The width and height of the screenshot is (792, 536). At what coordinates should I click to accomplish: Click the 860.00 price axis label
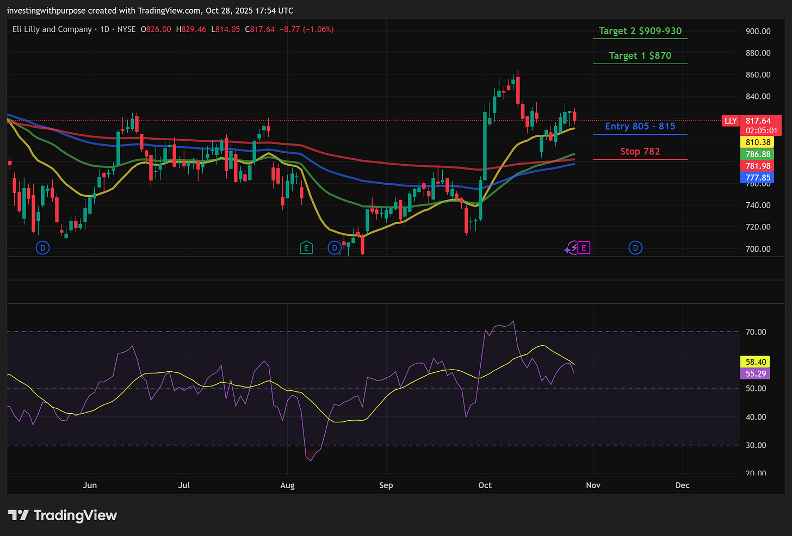coord(758,74)
